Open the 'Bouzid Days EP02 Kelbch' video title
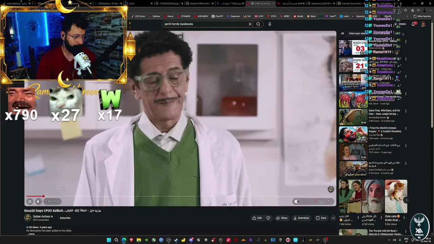 [x=62, y=210]
